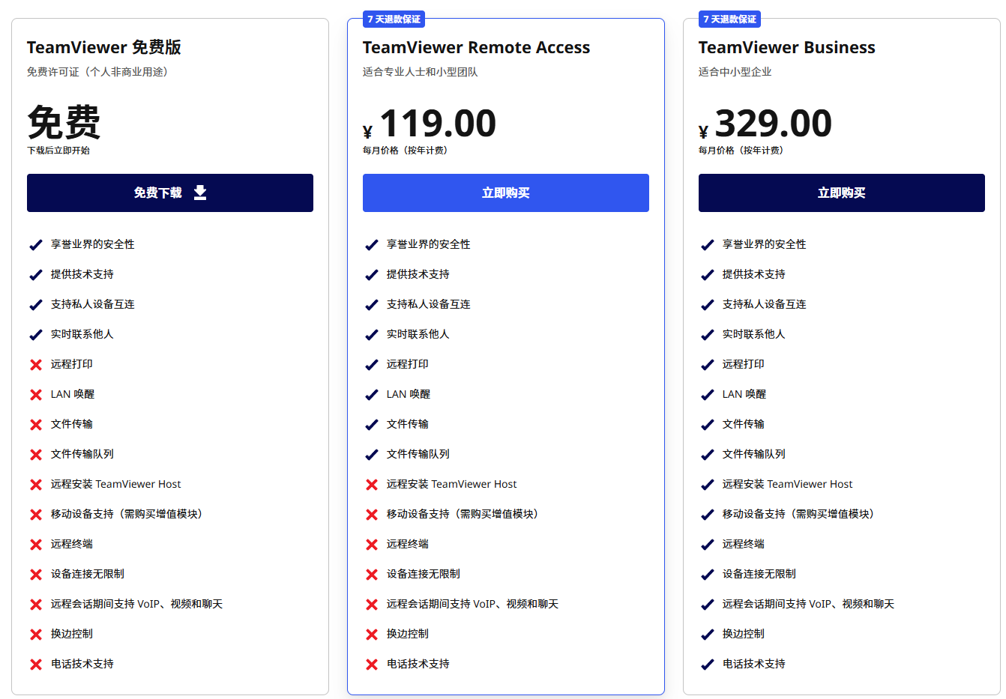Screen dimensions: 1006x699
Task: Click checkmark beside 提供技术支持 in 免费版 card
Action: [35, 275]
